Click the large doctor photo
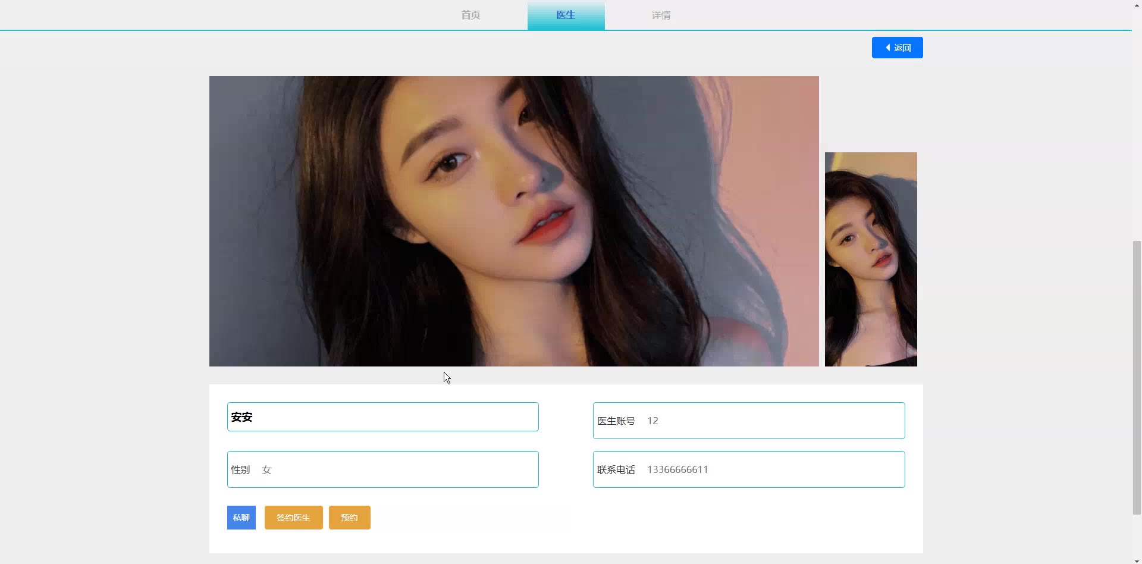 point(514,221)
